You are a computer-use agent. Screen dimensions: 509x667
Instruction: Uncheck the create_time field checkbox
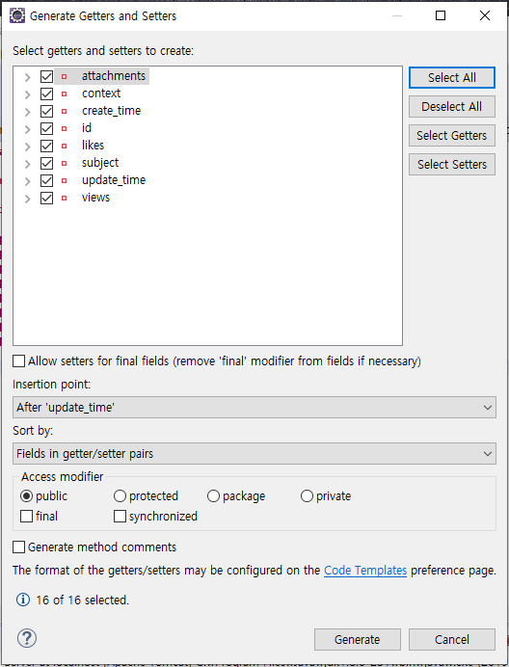click(47, 112)
